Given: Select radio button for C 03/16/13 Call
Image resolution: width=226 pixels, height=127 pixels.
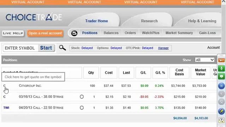Looking at the screenshot, I should click(82, 97).
